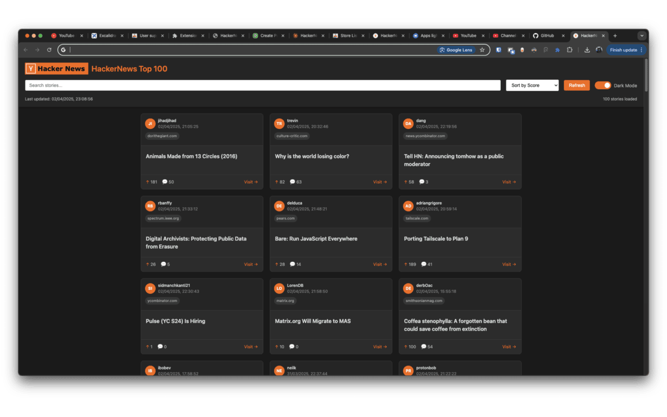The width and height of the screenshot is (667, 417).
Task: Switch to the User support tab
Action: point(148,36)
